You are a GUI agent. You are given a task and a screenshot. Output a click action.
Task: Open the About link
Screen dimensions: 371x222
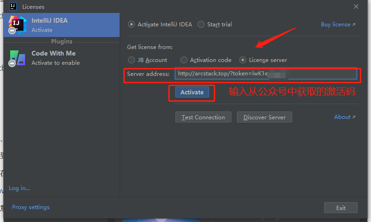(345, 117)
